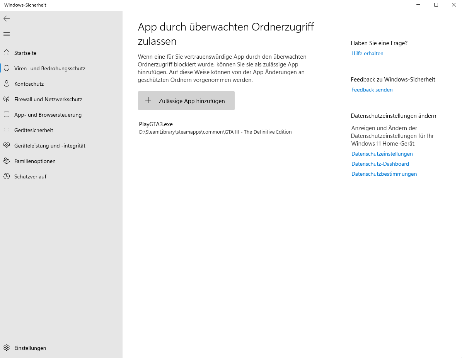Viewport: 462px width, 358px height.
Task: Open the Datenschutzeinstellungen link
Action: [382, 154]
